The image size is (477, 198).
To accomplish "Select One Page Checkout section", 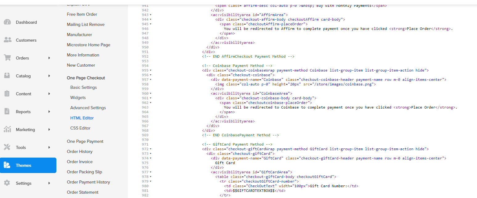I will pyautogui.click(x=86, y=78).
